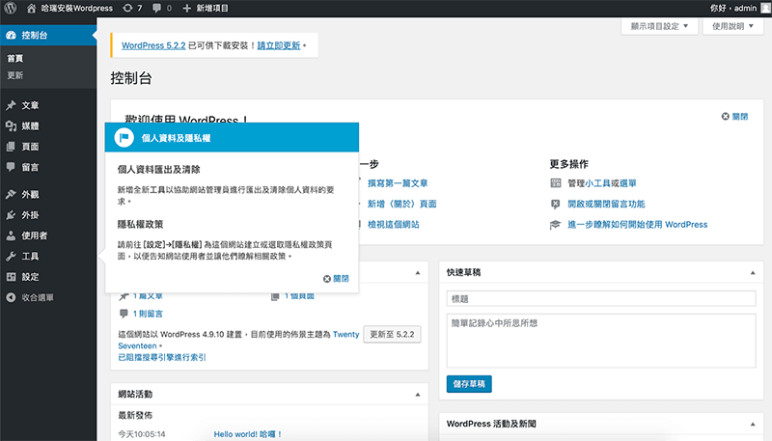Click 哈瑞安裝Wordpress site name
The width and height of the screenshot is (772, 441).
[x=77, y=8]
